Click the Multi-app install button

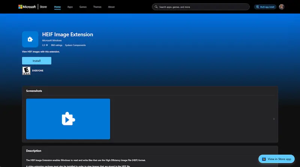coord(265,7)
